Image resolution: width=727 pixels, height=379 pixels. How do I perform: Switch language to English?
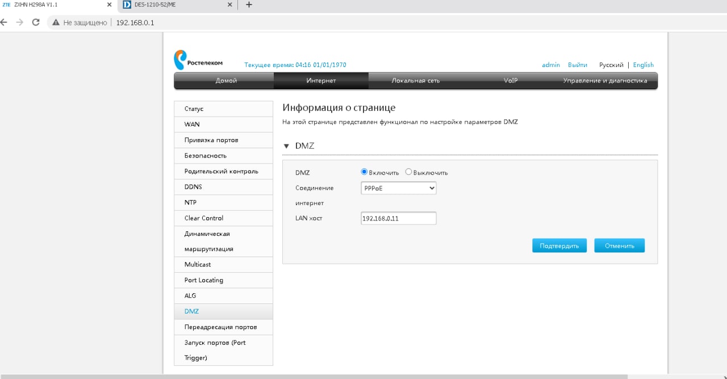coord(644,65)
